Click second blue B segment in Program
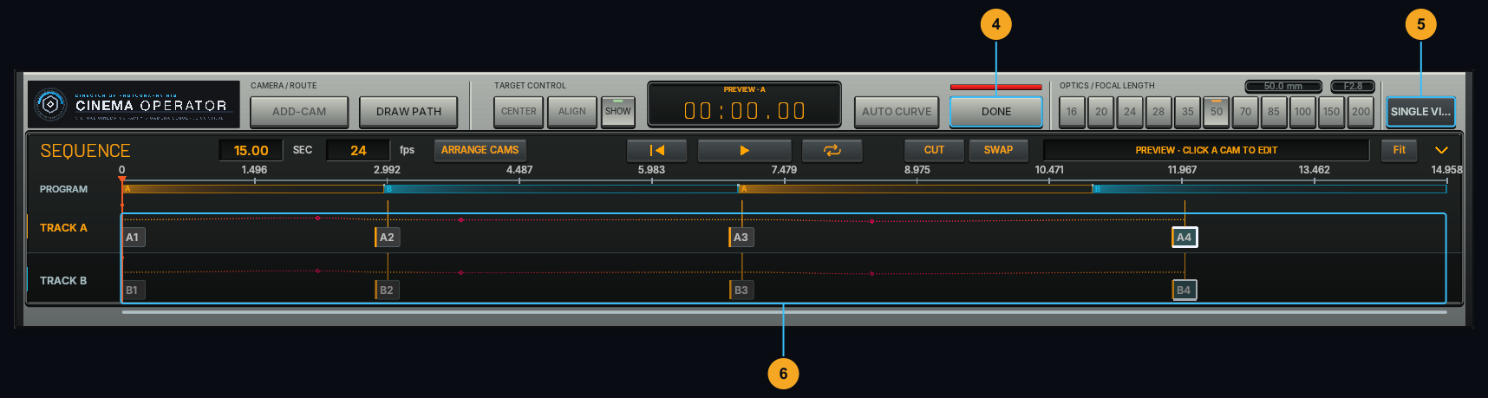This screenshot has width=1488, height=398. 1269,188
